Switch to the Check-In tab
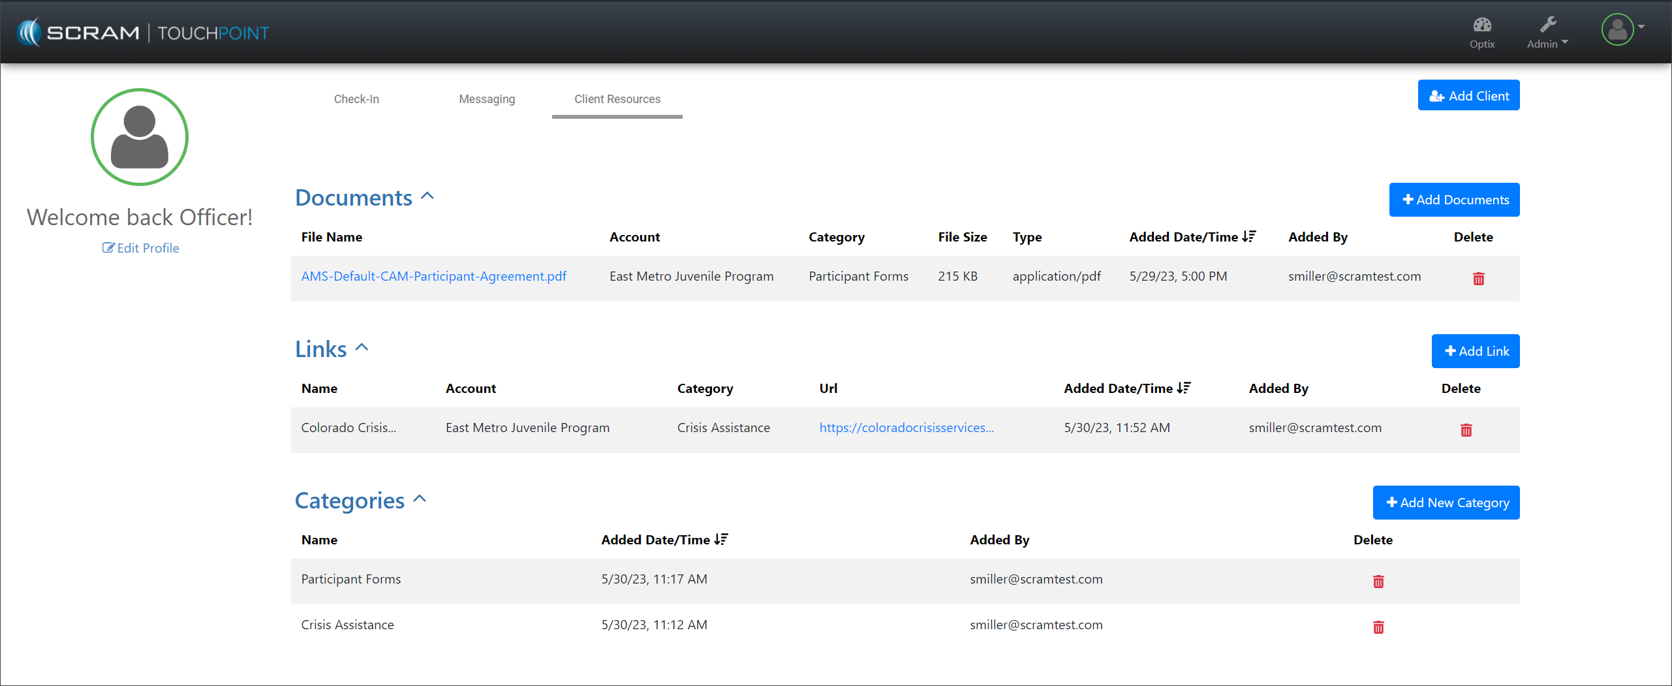Image resolution: width=1672 pixels, height=686 pixels. (356, 99)
